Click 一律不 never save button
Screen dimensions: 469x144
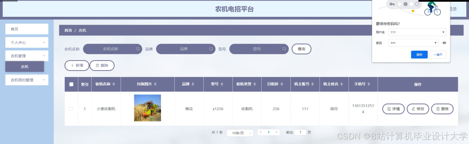pyautogui.click(x=438, y=55)
